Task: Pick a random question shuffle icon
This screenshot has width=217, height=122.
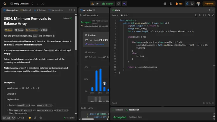Action: 42,4
